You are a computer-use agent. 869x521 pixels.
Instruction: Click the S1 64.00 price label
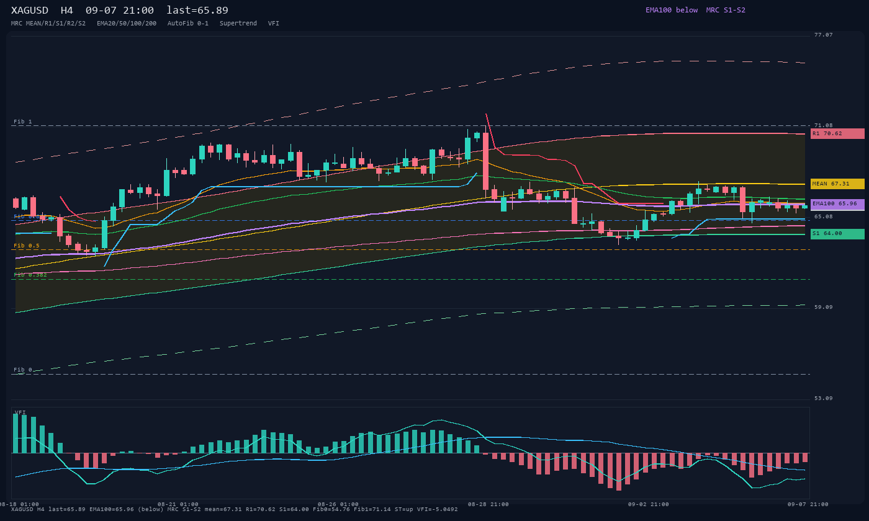point(837,234)
